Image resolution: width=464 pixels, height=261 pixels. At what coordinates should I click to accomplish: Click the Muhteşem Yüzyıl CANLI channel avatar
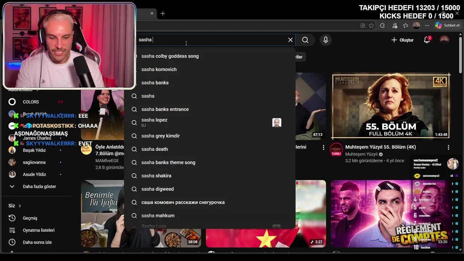(336, 150)
